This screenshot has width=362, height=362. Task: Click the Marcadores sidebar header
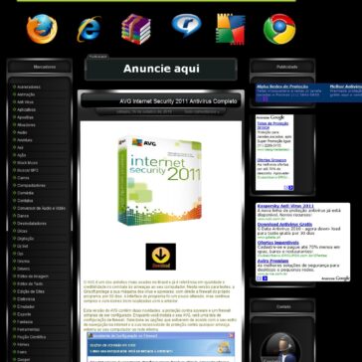(45, 67)
